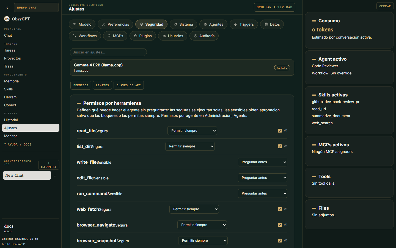396x248 pixels.
Task: Open the list_dir permission dropdown
Action: [190, 146]
